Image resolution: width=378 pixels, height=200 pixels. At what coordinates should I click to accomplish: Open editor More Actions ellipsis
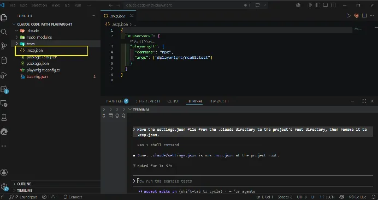372,16
